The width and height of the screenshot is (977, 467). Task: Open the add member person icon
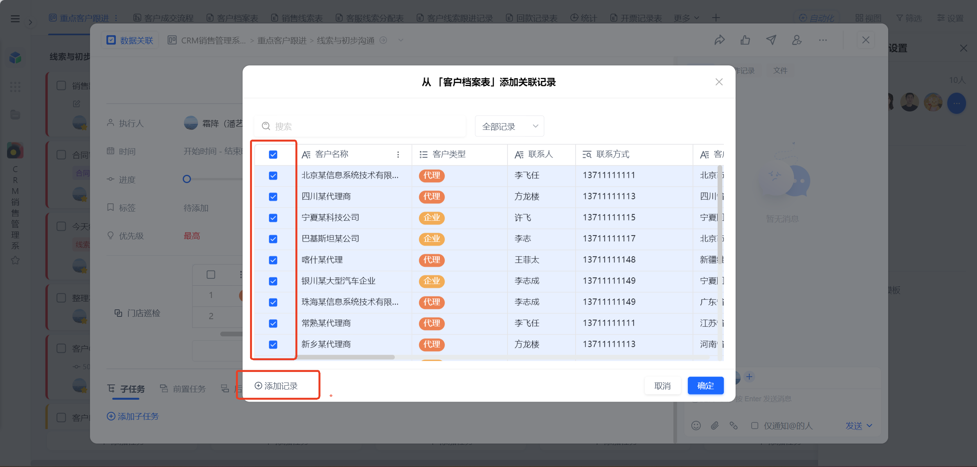[x=797, y=40]
